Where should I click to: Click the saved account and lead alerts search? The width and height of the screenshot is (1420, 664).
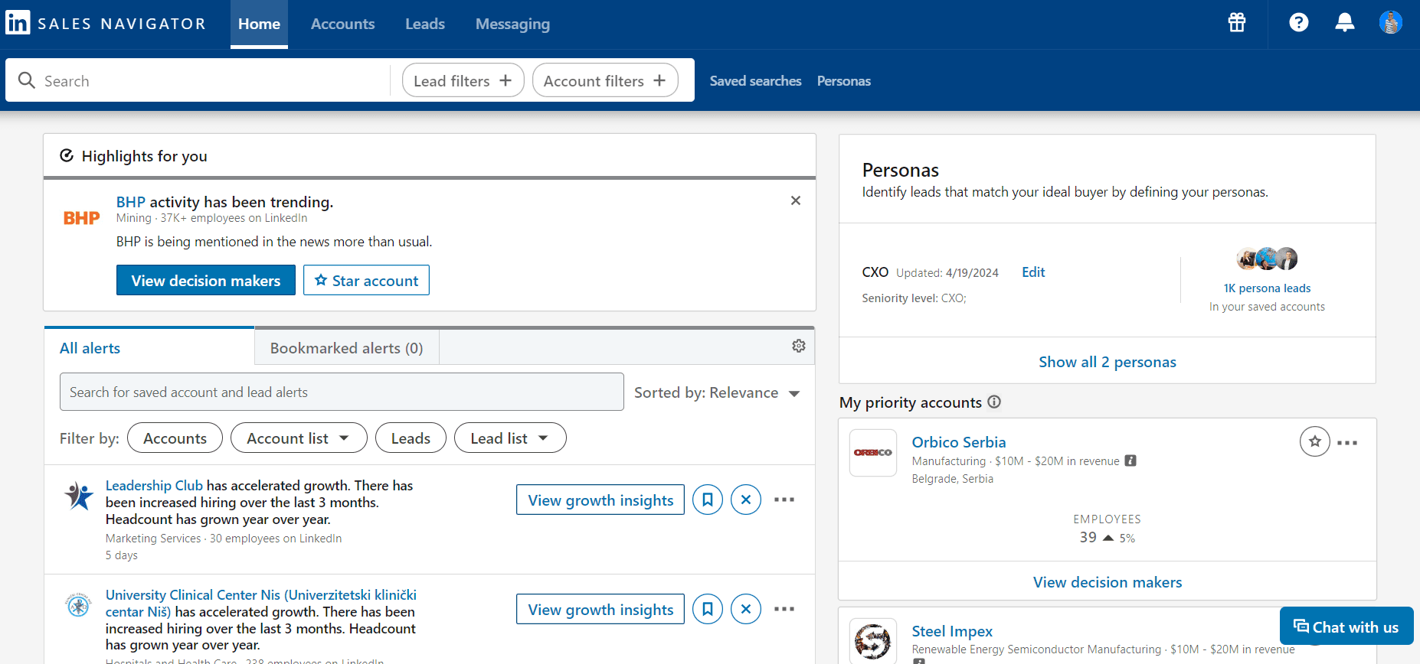coord(342,392)
